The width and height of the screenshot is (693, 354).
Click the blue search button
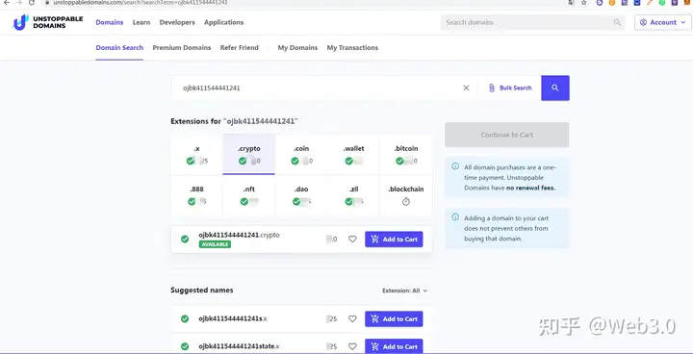click(555, 88)
